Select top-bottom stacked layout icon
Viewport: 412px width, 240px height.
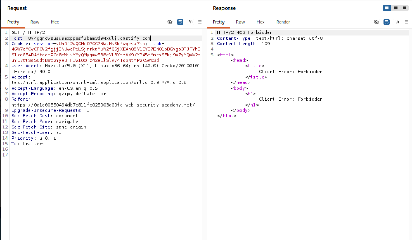(x=396, y=8)
